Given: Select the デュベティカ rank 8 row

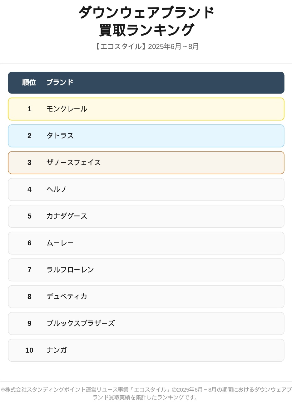Looking at the screenshot, I should point(146,297).
